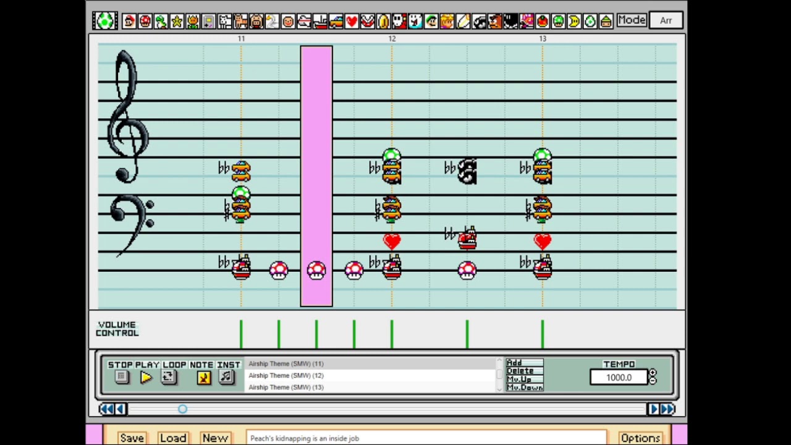Select the car instrument icon
791x445 pixels.
(x=336, y=22)
